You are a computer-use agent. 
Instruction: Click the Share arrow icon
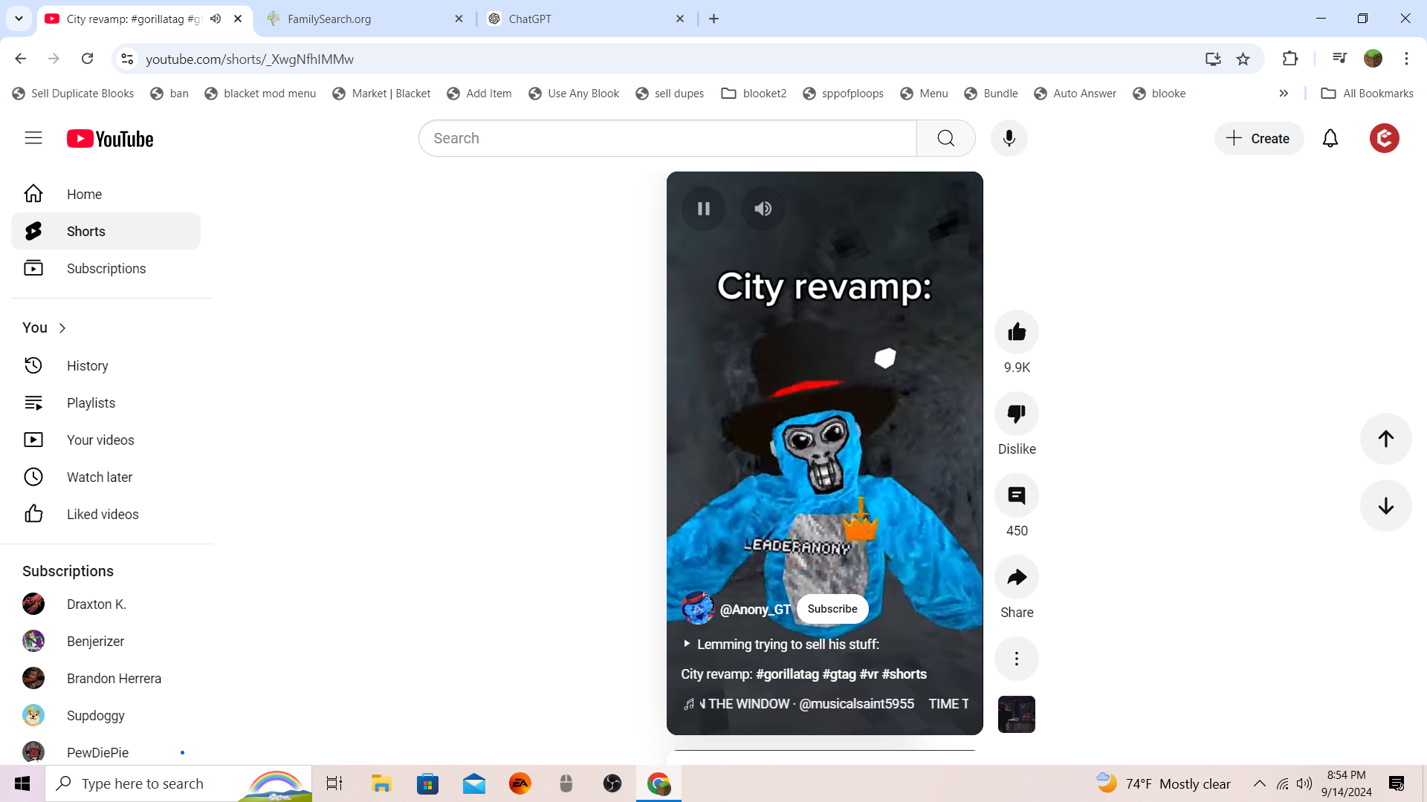1016,577
